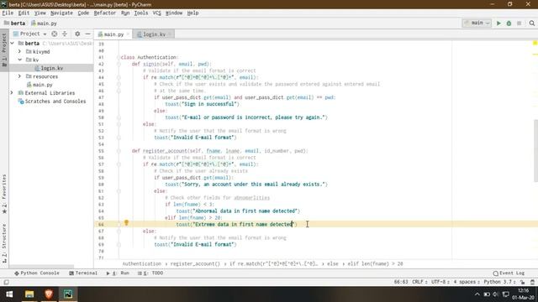The height and width of the screenshot is (302, 538).
Task: Change indent setting 4 spaces
Action: click(x=467, y=282)
